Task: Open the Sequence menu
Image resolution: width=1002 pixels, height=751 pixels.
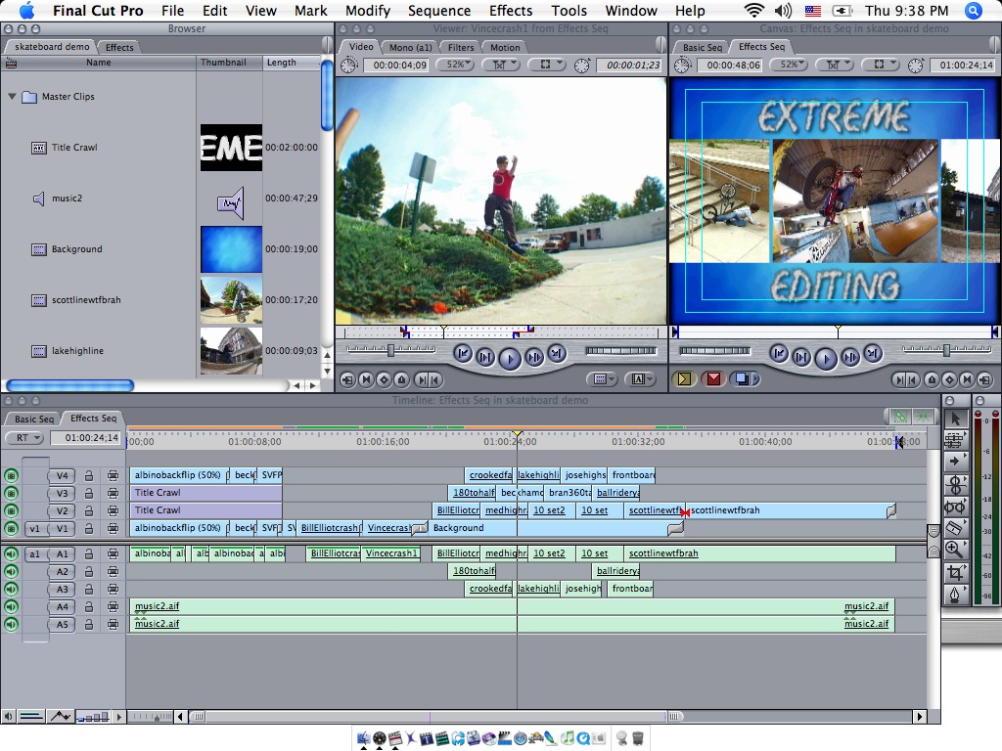Action: [x=439, y=10]
